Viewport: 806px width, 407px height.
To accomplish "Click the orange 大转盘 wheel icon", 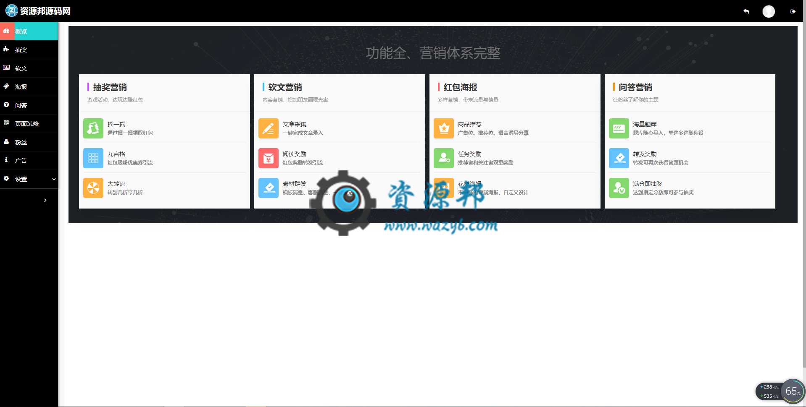I will [93, 188].
